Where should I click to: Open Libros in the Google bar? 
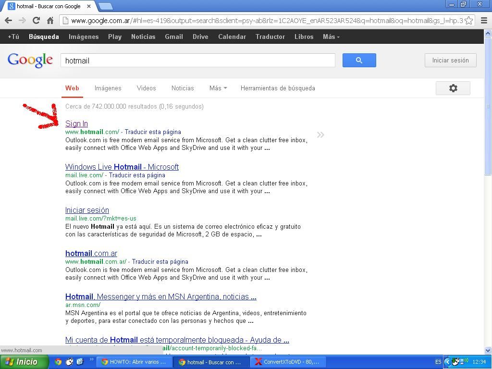coord(304,37)
